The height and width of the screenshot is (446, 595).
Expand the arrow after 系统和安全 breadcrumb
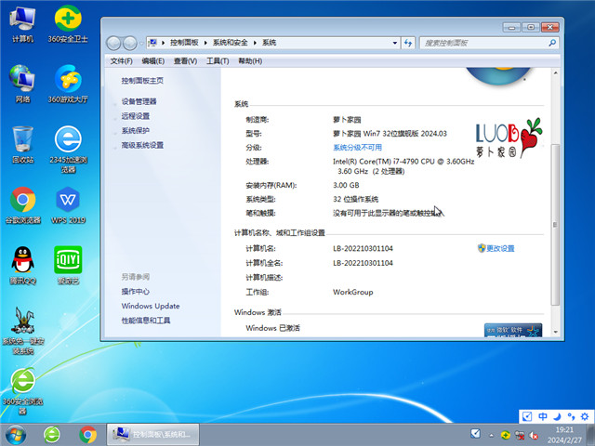(255, 43)
